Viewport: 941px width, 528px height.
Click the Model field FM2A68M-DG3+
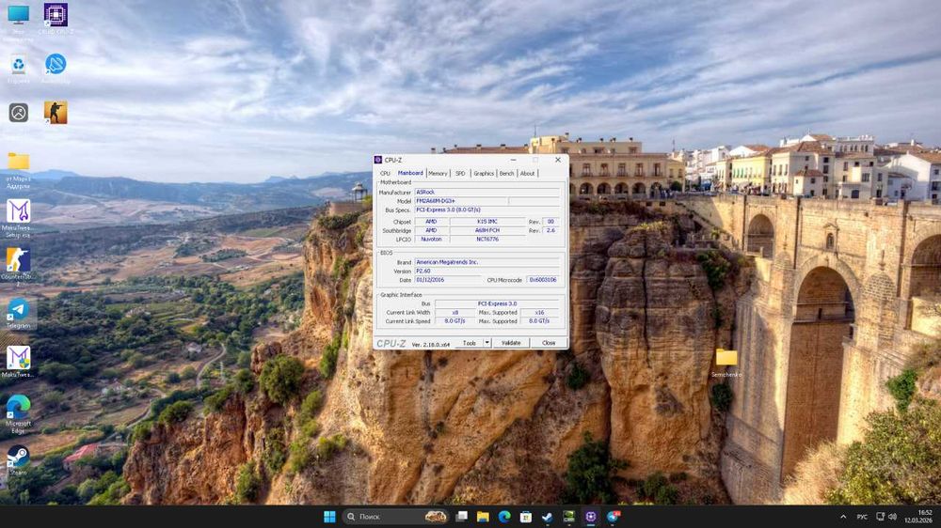461,201
